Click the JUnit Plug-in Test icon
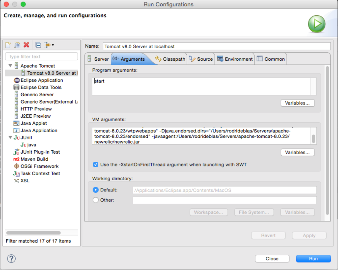The image size is (338, 270). point(16,152)
